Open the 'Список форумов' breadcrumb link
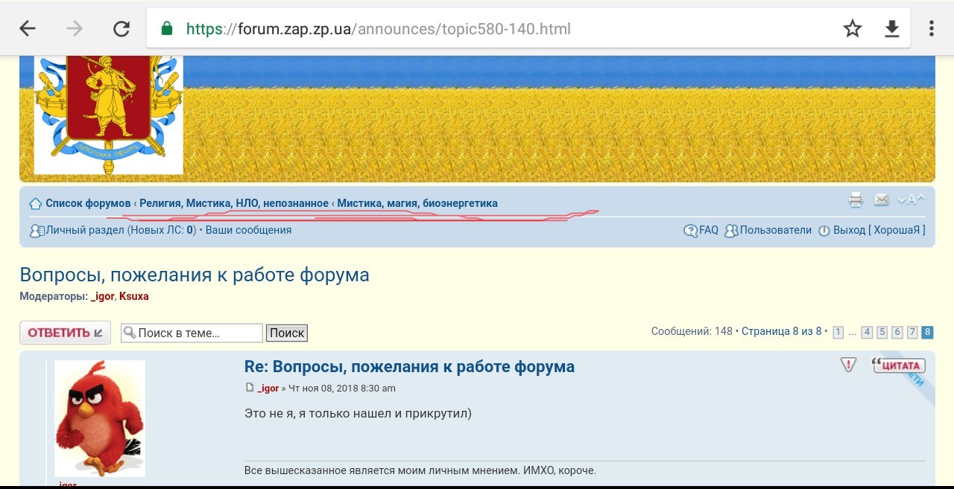 pos(87,203)
